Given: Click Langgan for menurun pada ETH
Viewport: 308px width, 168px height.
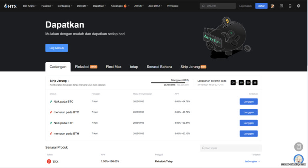Looking at the screenshot, I should pyautogui.click(x=248, y=134).
